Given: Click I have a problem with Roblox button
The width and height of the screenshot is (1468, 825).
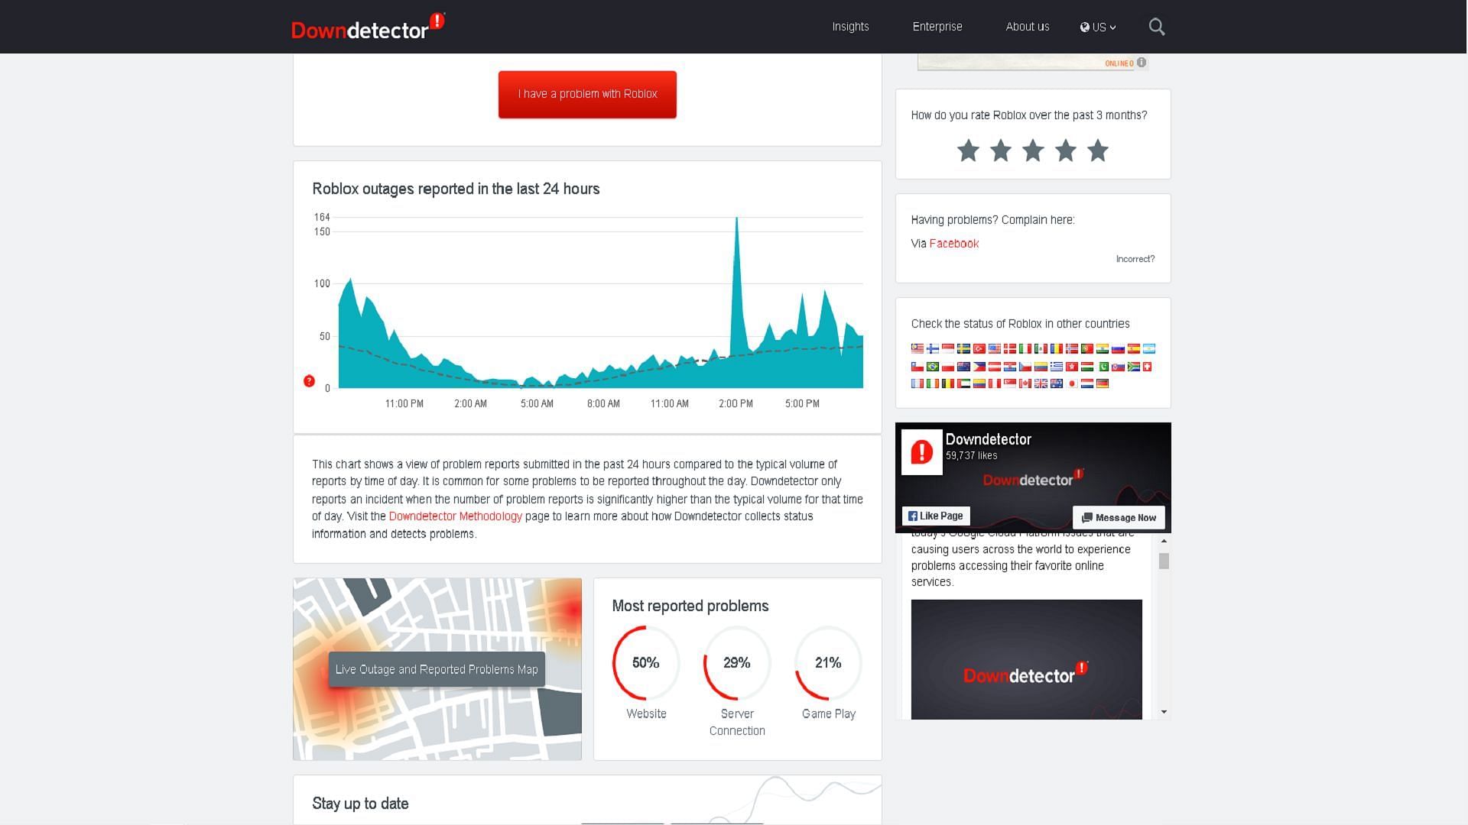Looking at the screenshot, I should click(588, 94).
